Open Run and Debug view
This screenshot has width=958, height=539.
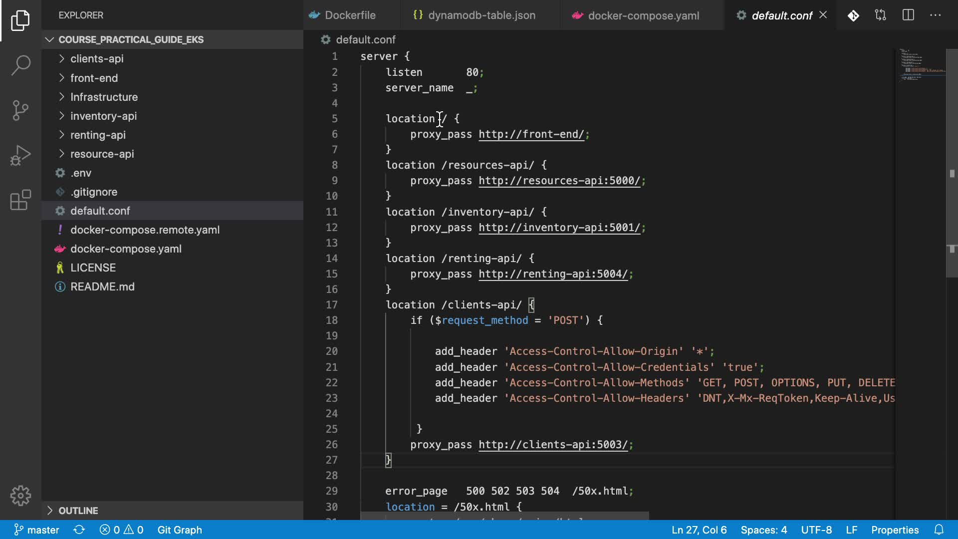pyautogui.click(x=20, y=155)
